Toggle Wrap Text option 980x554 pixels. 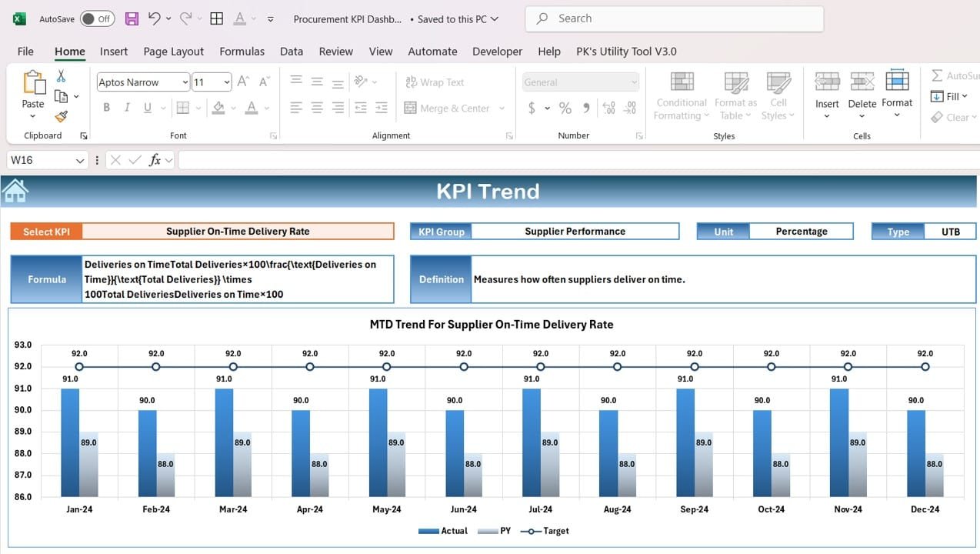(434, 82)
